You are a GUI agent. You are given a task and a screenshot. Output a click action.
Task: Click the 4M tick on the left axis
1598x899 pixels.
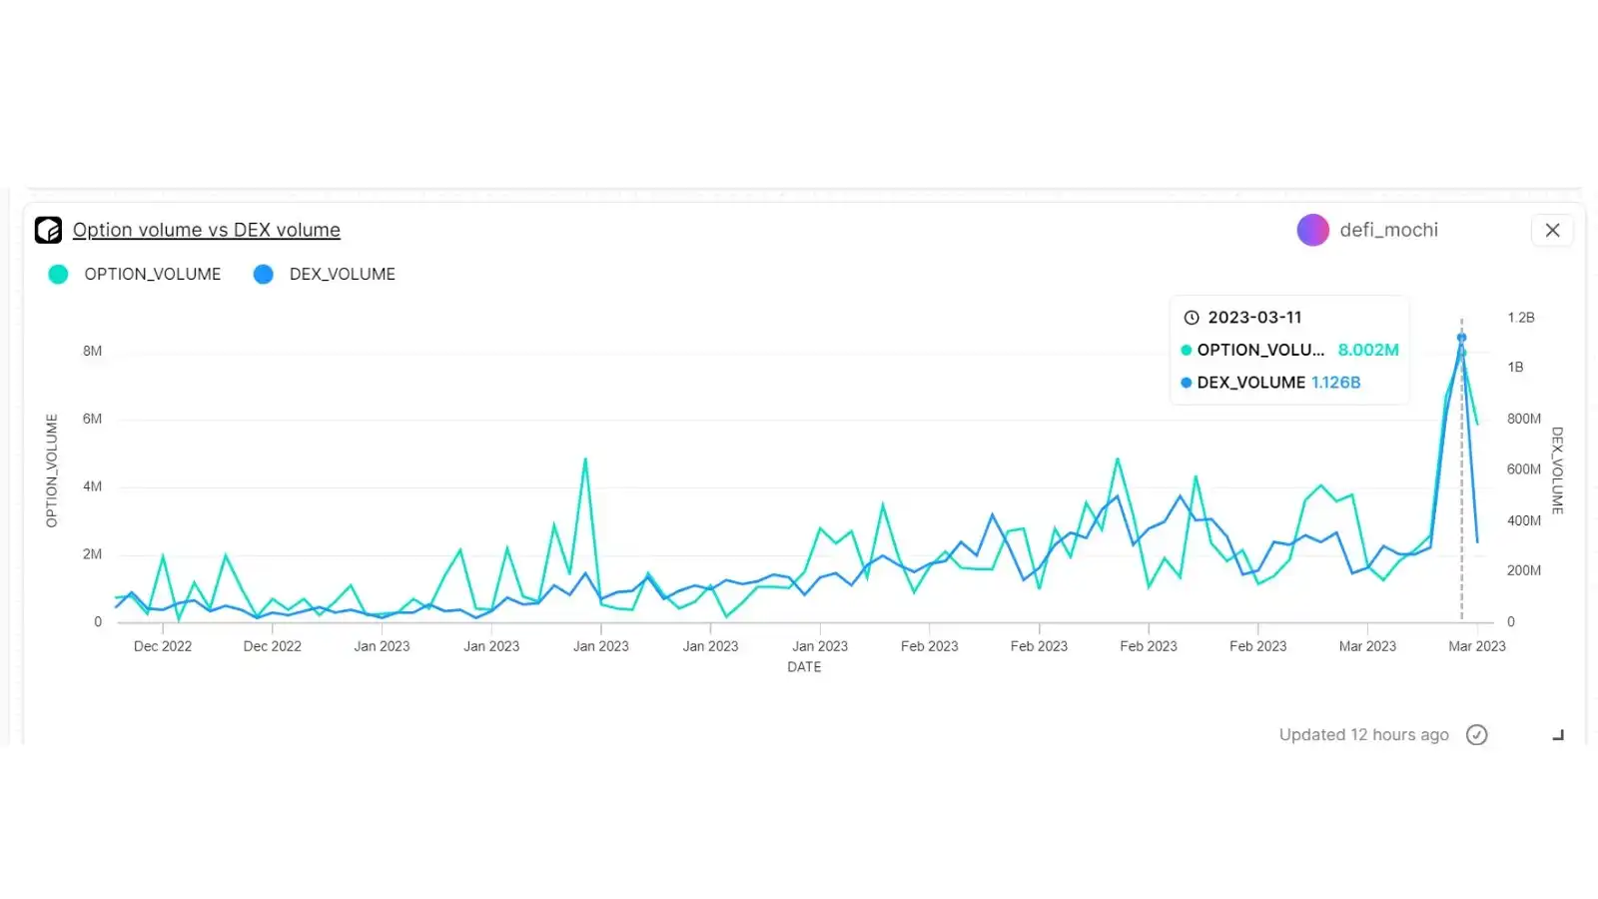point(92,486)
